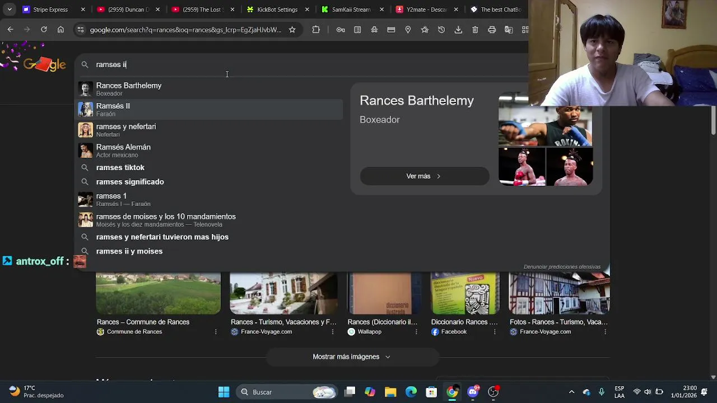Expand Mostrar más imágenes
Screen dimensions: 717x403
351,357
